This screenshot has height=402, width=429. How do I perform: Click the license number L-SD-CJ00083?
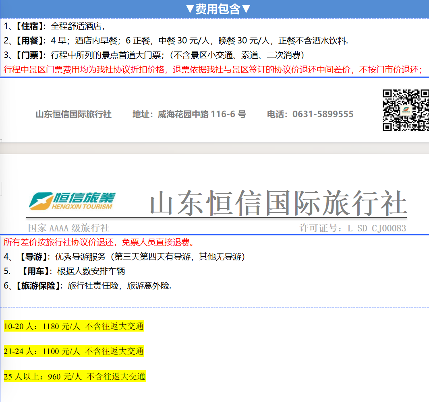[352, 228]
